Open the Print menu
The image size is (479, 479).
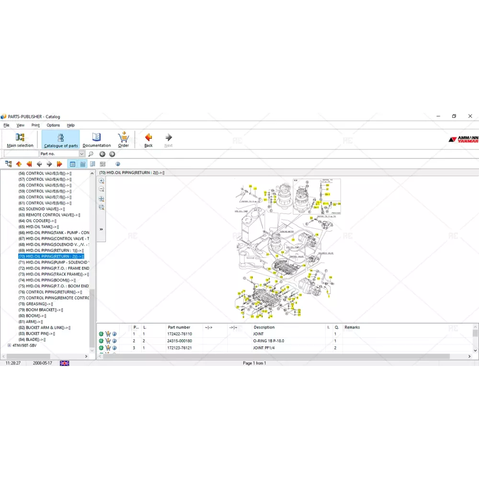click(x=35, y=125)
